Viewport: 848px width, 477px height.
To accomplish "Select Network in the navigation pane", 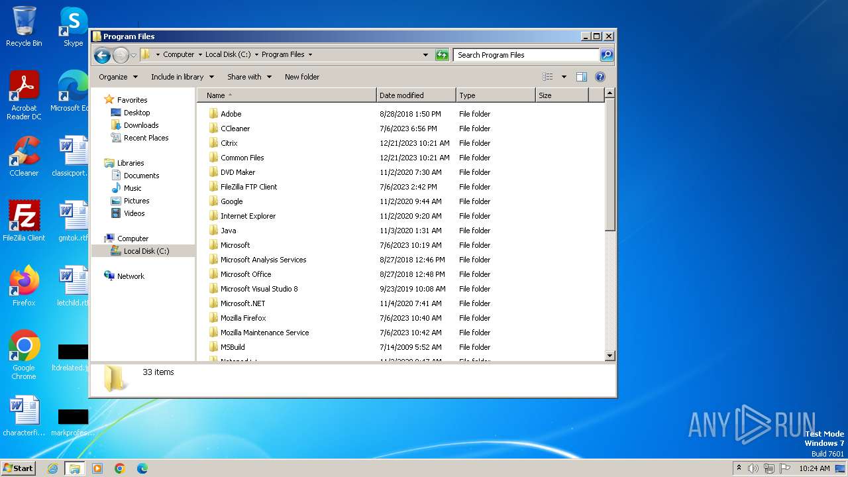I will tap(131, 276).
